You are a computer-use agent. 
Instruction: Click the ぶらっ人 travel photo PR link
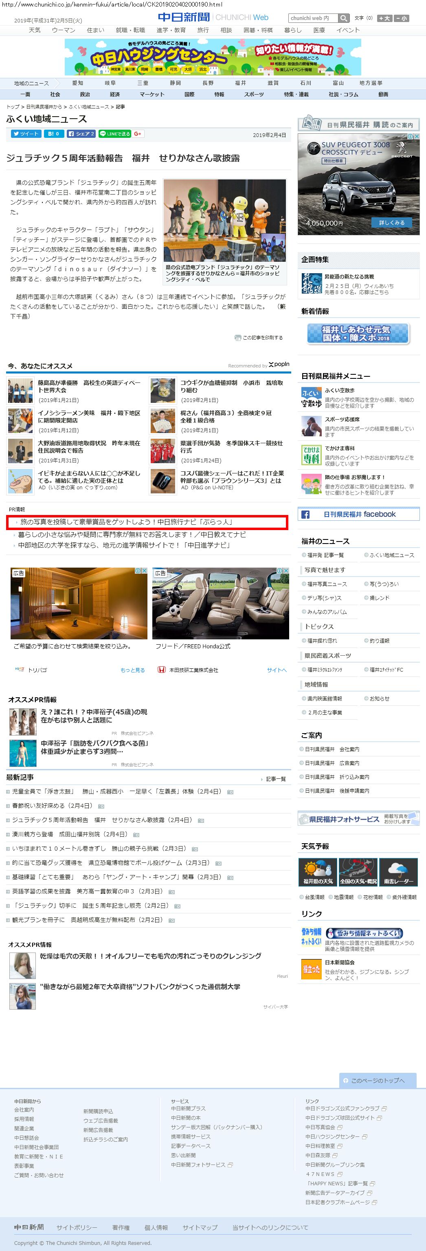(x=127, y=522)
